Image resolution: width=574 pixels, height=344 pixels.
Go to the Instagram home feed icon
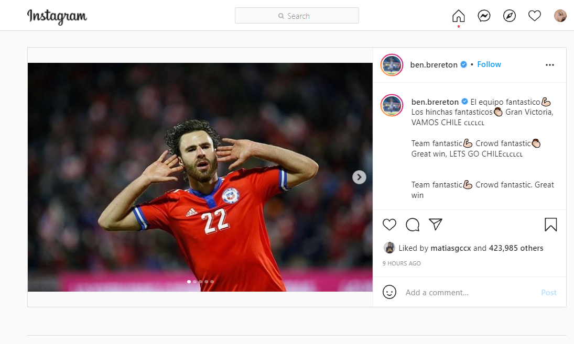[458, 16]
